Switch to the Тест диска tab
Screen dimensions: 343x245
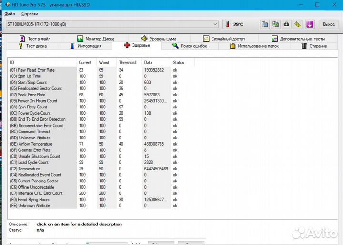[x=32, y=46]
